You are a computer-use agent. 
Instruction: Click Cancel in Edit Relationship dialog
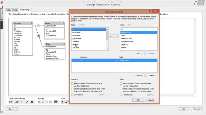151,100
